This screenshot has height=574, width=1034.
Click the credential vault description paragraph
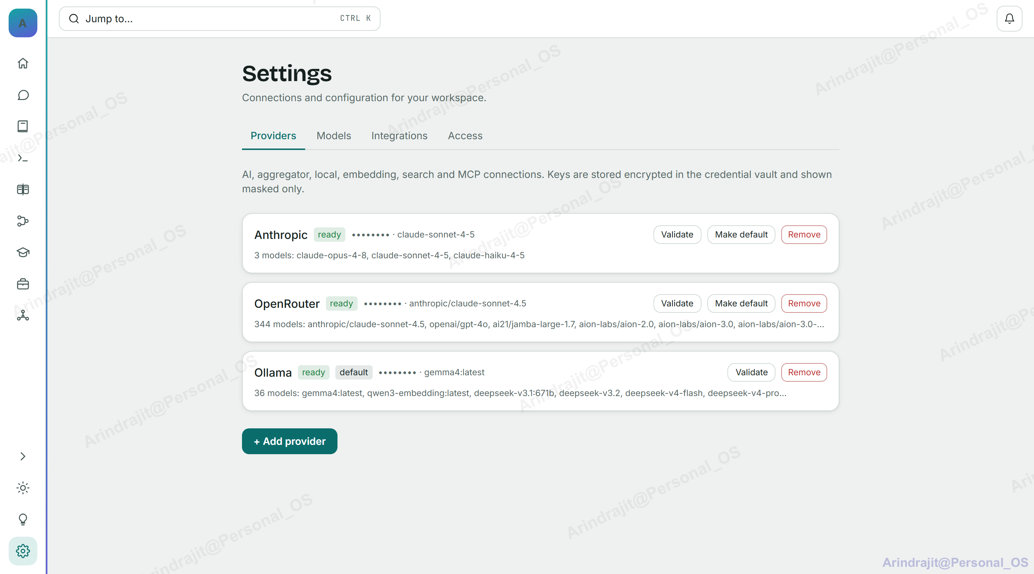pos(537,182)
